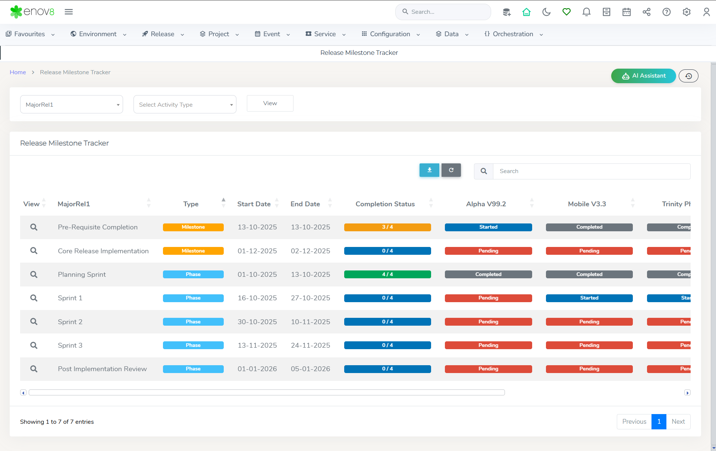Expand the Environment menu
The height and width of the screenshot is (451, 716).
98,34
